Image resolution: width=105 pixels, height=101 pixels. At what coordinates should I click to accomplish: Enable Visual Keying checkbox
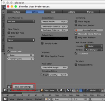point(76,21)
